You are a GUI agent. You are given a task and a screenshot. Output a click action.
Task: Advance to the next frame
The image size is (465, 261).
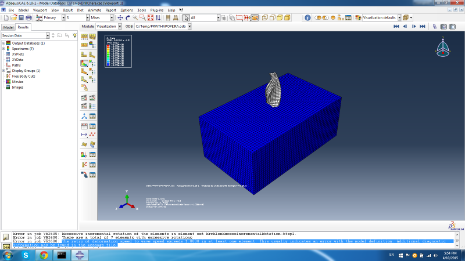tap(414, 26)
